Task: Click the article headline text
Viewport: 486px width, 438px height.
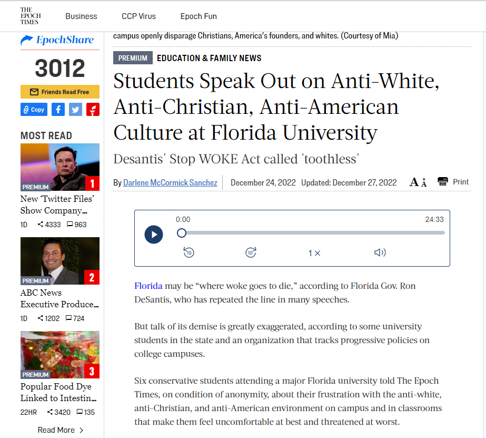Action: [x=276, y=106]
